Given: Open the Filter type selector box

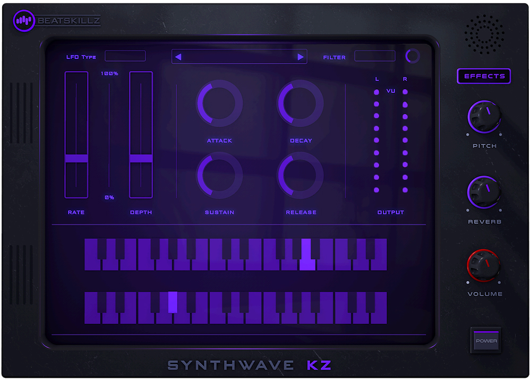Looking at the screenshot, I should 374,56.
